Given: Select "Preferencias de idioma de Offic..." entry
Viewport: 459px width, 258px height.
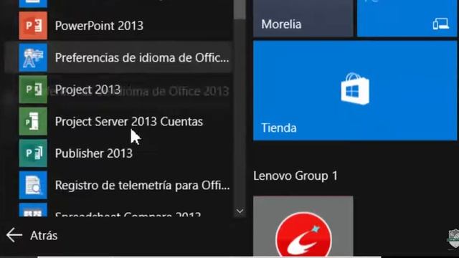Looking at the screenshot, I should [118, 57].
